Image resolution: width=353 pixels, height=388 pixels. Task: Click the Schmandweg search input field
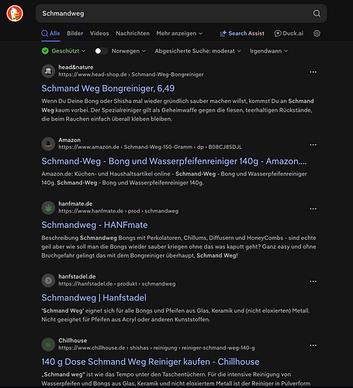pos(176,13)
